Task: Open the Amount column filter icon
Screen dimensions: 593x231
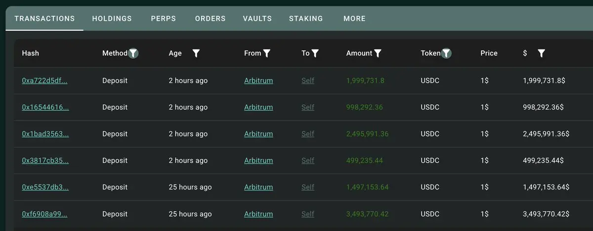Action: click(x=378, y=53)
